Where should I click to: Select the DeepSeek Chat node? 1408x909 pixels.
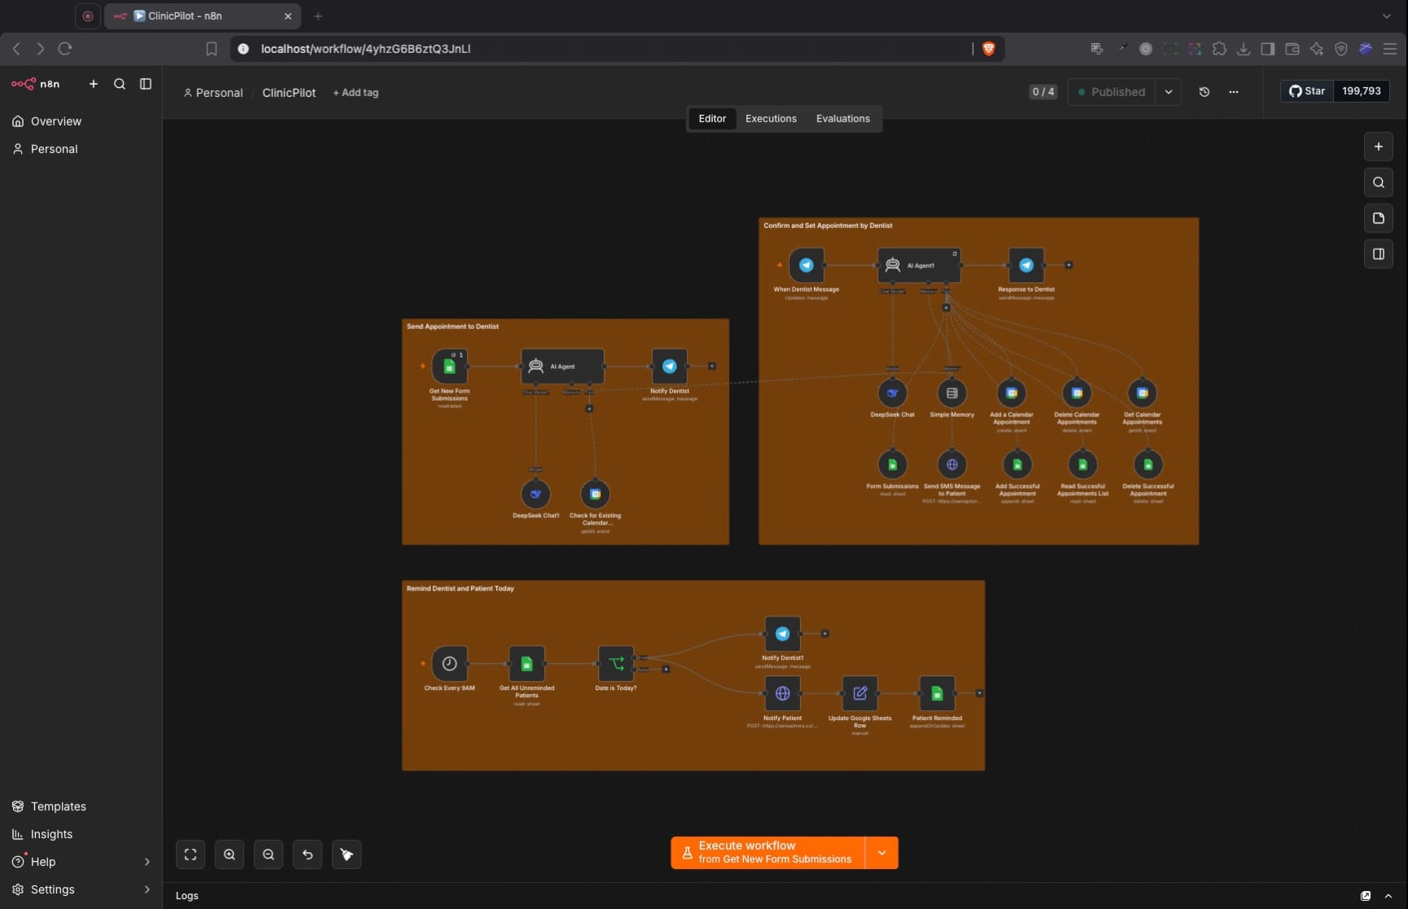point(892,393)
